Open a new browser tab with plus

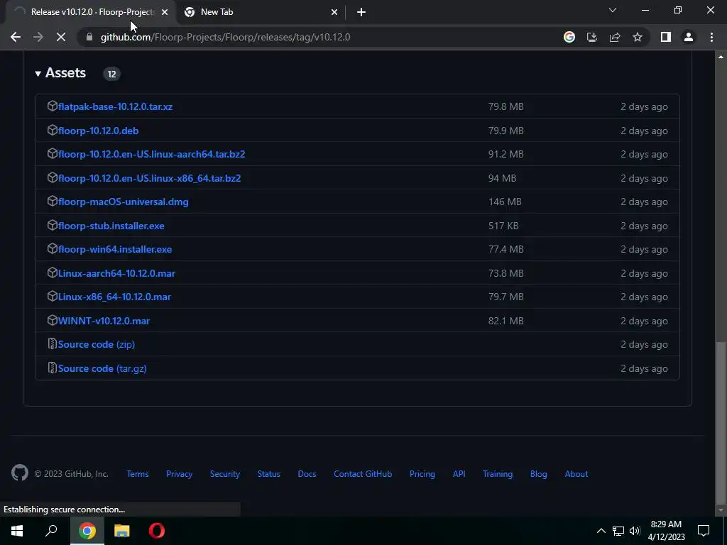(361, 13)
